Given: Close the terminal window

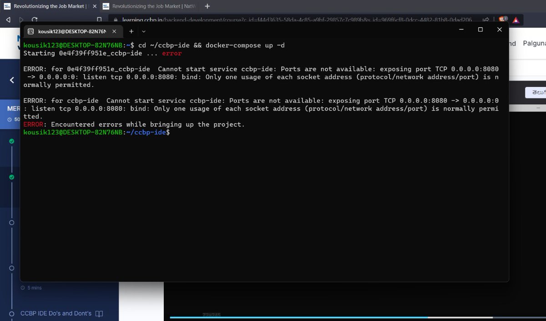Looking at the screenshot, I should click(x=499, y=30).
